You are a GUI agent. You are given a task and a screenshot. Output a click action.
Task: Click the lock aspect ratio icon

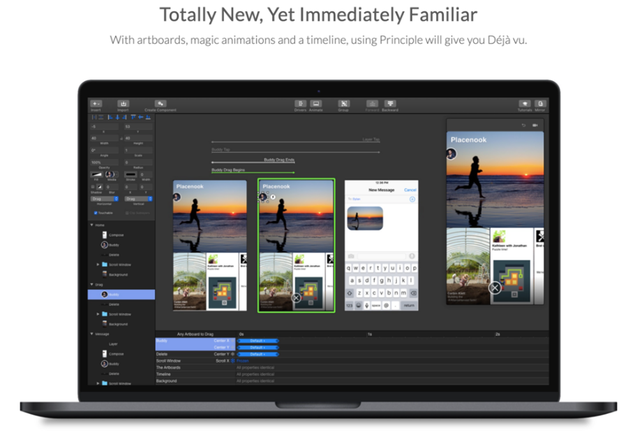pos(121,138)
